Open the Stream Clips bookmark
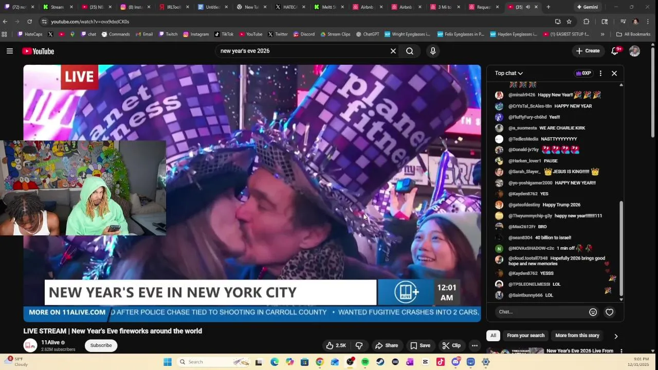658x370 pixels. tap(335, 34)
